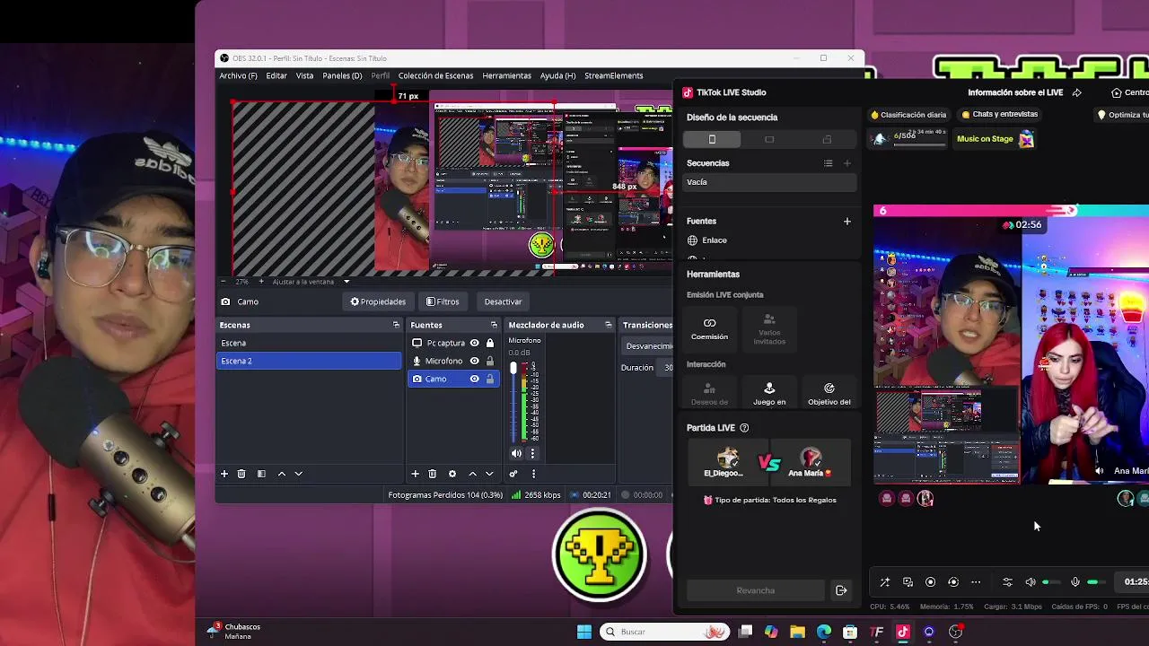
Task: Click Propiedades button in OBS
Action: (378, 301)
